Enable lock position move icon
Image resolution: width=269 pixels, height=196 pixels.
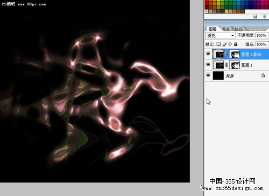coord(230,44)
